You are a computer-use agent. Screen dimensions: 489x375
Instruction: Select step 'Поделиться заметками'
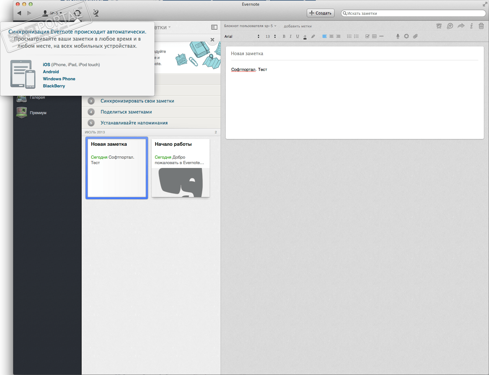tap(151, 112)
